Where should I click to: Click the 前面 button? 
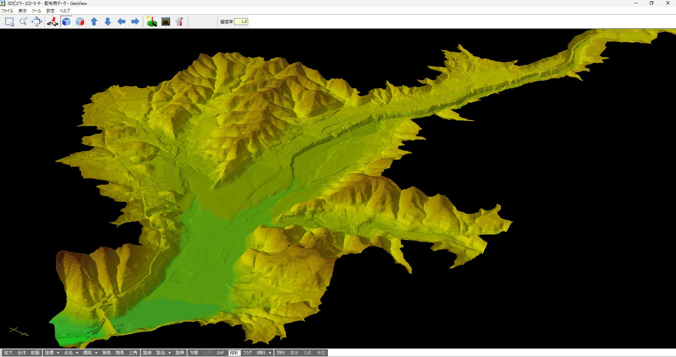(x=35, y=353)
